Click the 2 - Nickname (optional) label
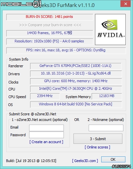Image resolution: width=133 pixels, height=169 pixels. point(106,120)
